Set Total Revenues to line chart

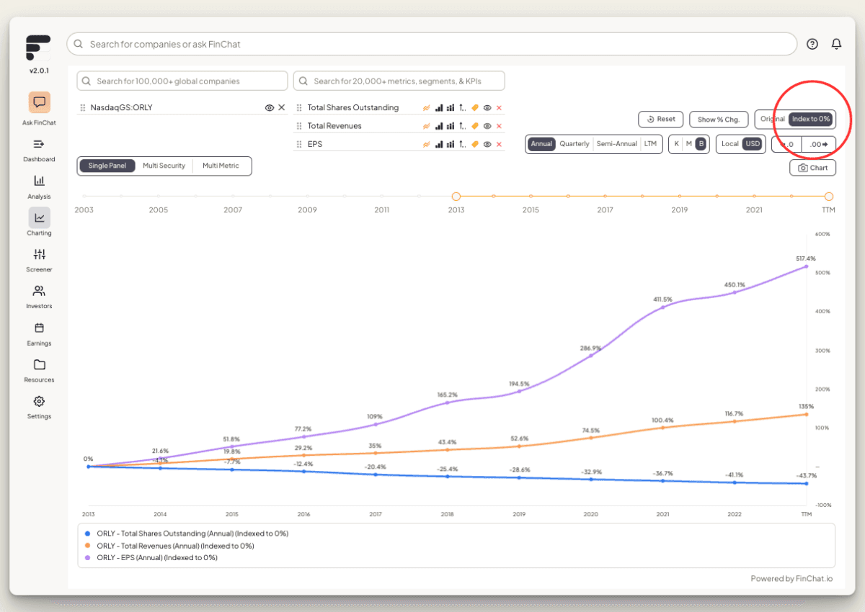[x=427, y=126]
